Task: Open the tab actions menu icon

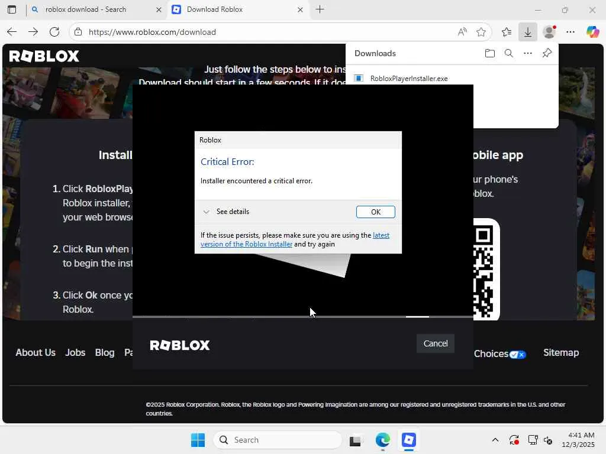Action: (x=12, y=9)
